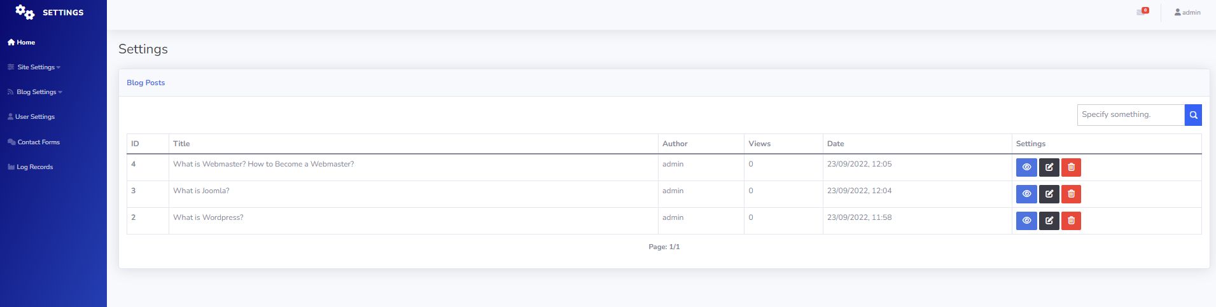Open the admin user menu
The image size is (1216, 307).
point(1187,13)
